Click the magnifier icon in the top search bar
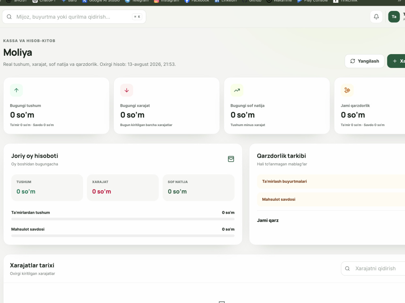 (x=9, y=17)
